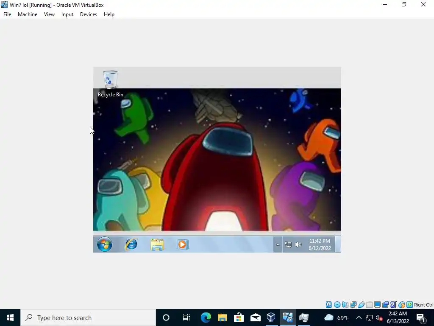434x326 pixels.
Task: Open File Explorer on host taskbar
Action: click(x=222, y=318)
